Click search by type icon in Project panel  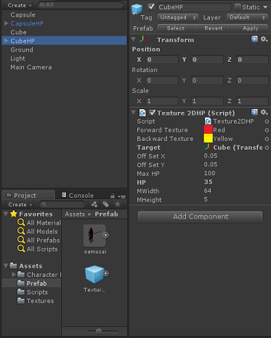point(94,204)
